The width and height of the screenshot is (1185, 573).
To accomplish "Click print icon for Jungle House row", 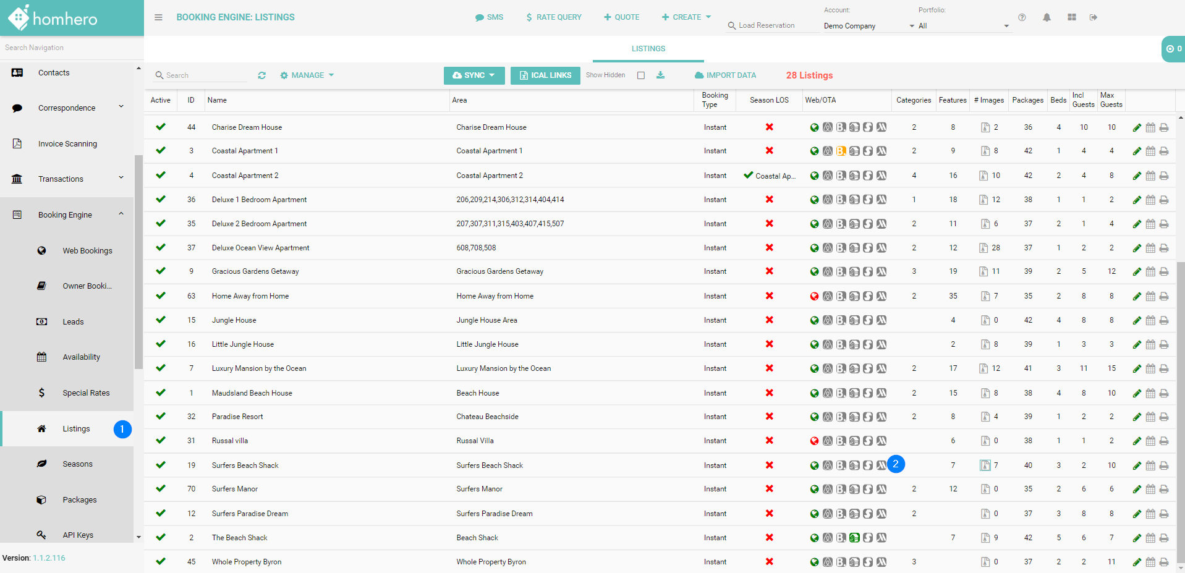I will pos(1163,321).
